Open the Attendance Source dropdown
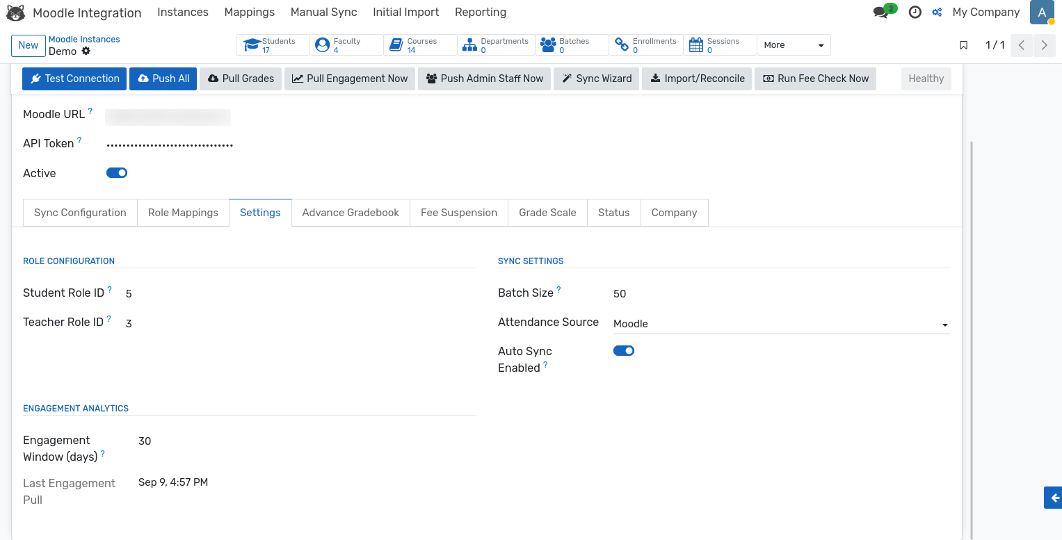This screenshot has height=540, width=1062. click(782, 324)
